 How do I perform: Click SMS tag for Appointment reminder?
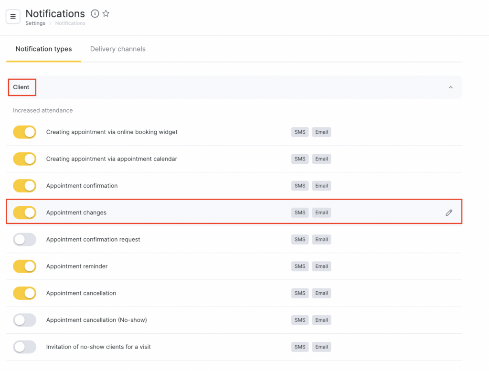tap(300, 266)
